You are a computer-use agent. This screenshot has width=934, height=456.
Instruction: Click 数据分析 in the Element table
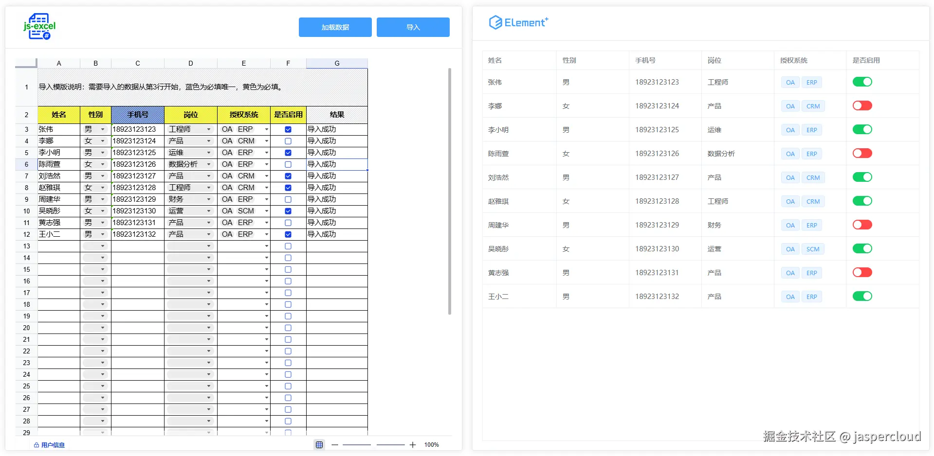coord(721,154)
